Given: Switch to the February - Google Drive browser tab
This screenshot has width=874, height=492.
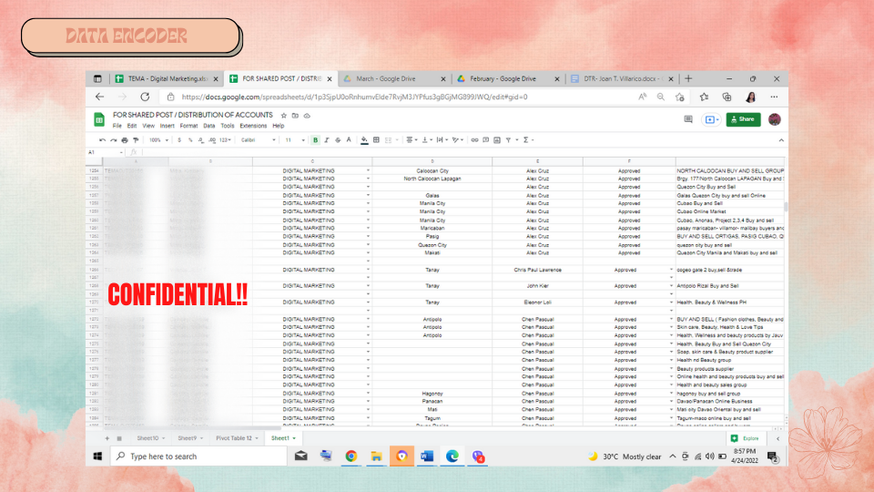Looking at the screenshot, I should (x=507, y=78).
